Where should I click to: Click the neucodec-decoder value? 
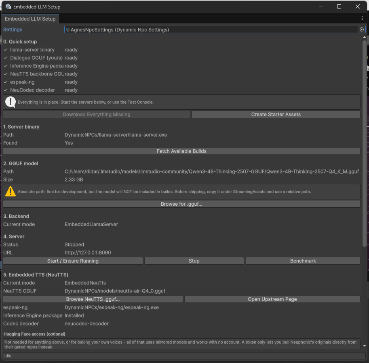[86, 323]
